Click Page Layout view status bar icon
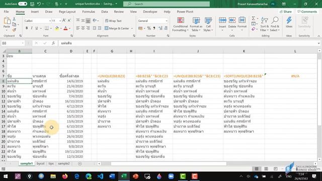 point(266,169)
